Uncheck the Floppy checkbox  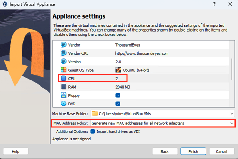(118, 95)
